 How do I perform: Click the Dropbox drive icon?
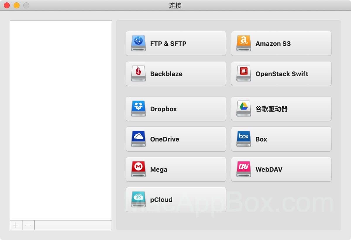[138, 109]
